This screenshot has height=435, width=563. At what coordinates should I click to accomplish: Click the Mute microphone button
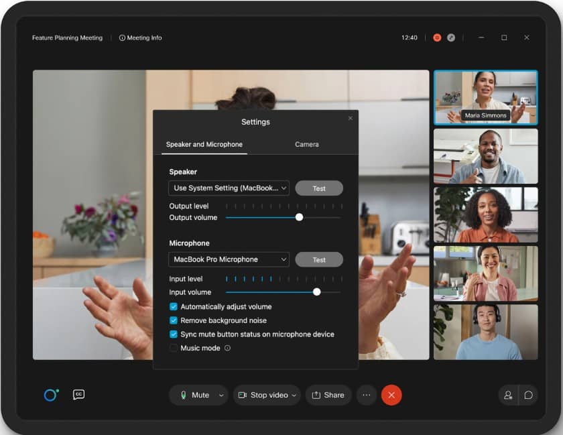pyautogui.click(x=194, y=395)
